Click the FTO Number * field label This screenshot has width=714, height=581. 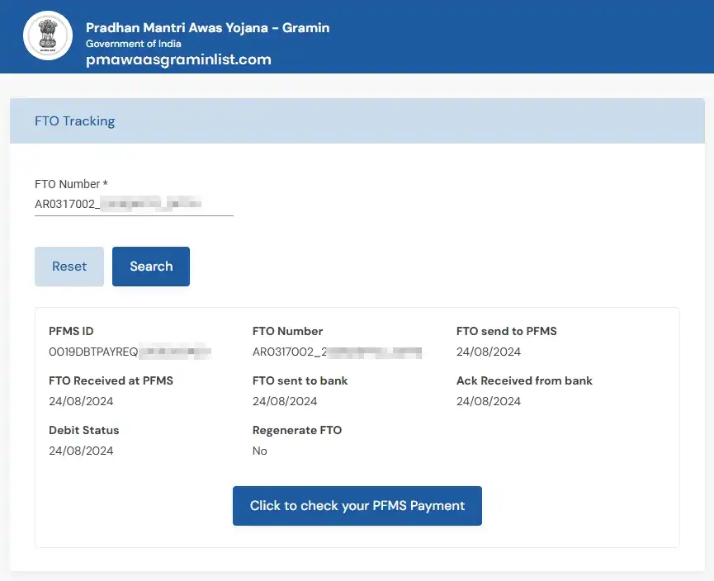pyautogui.click(x=71, y=184)
